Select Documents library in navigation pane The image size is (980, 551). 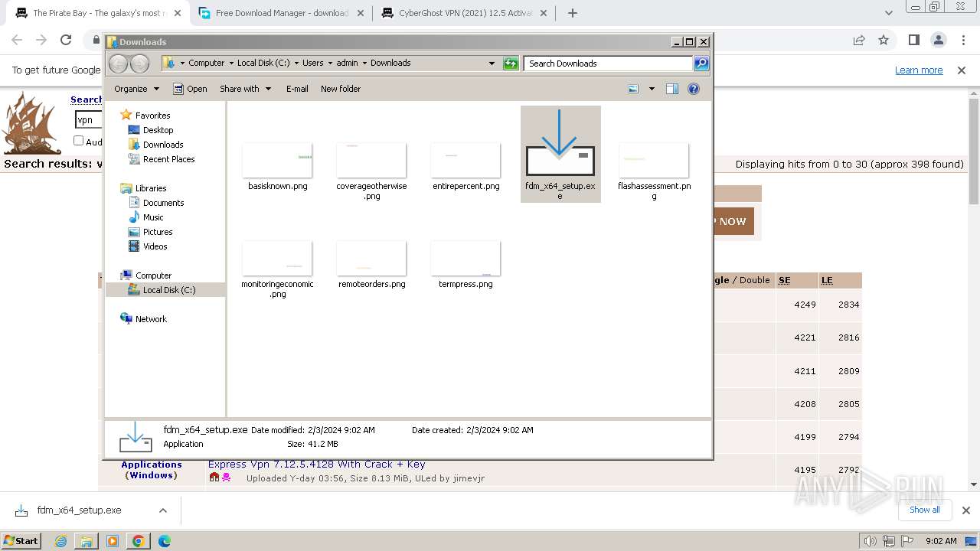pos(163,203)
